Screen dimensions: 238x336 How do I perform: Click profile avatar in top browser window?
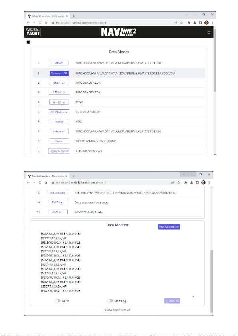(x=206, y=22)
